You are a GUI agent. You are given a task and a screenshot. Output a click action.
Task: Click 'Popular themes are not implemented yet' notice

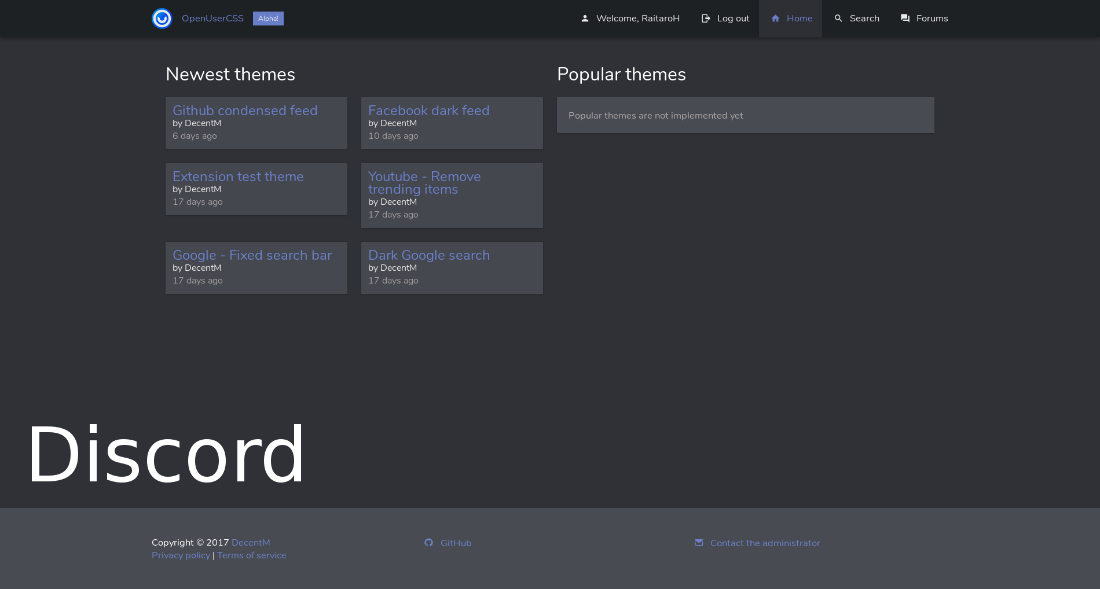746,115
